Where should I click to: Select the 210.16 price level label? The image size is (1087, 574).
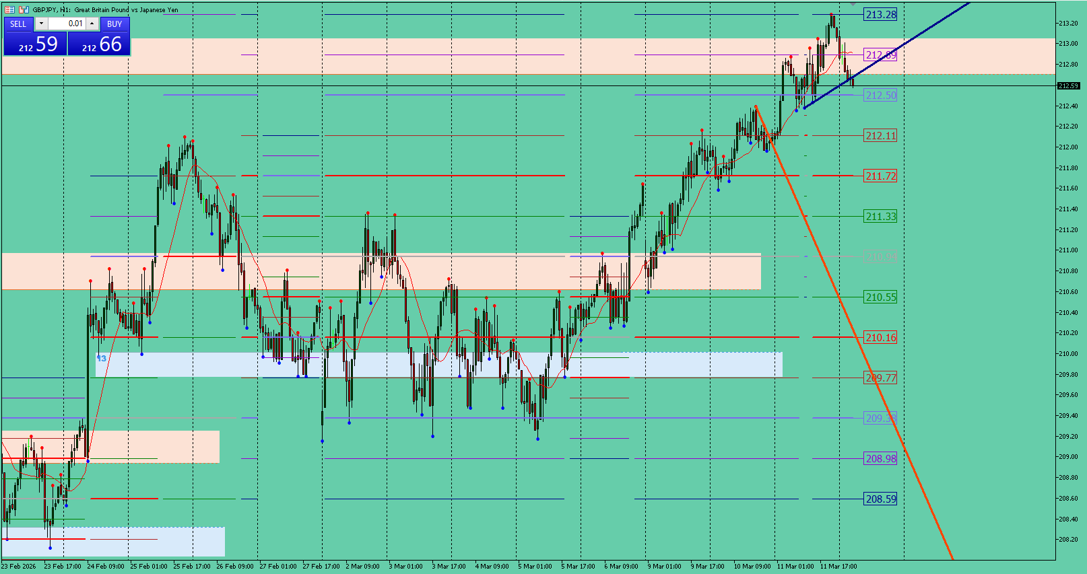click(881, 338)
